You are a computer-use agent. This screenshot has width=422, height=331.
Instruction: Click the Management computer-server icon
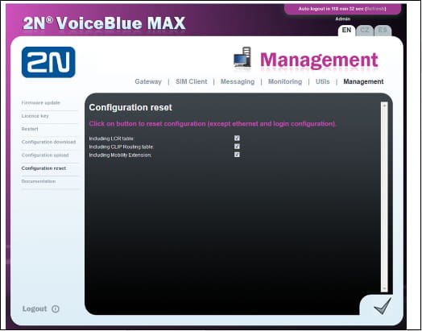[242, 57]
